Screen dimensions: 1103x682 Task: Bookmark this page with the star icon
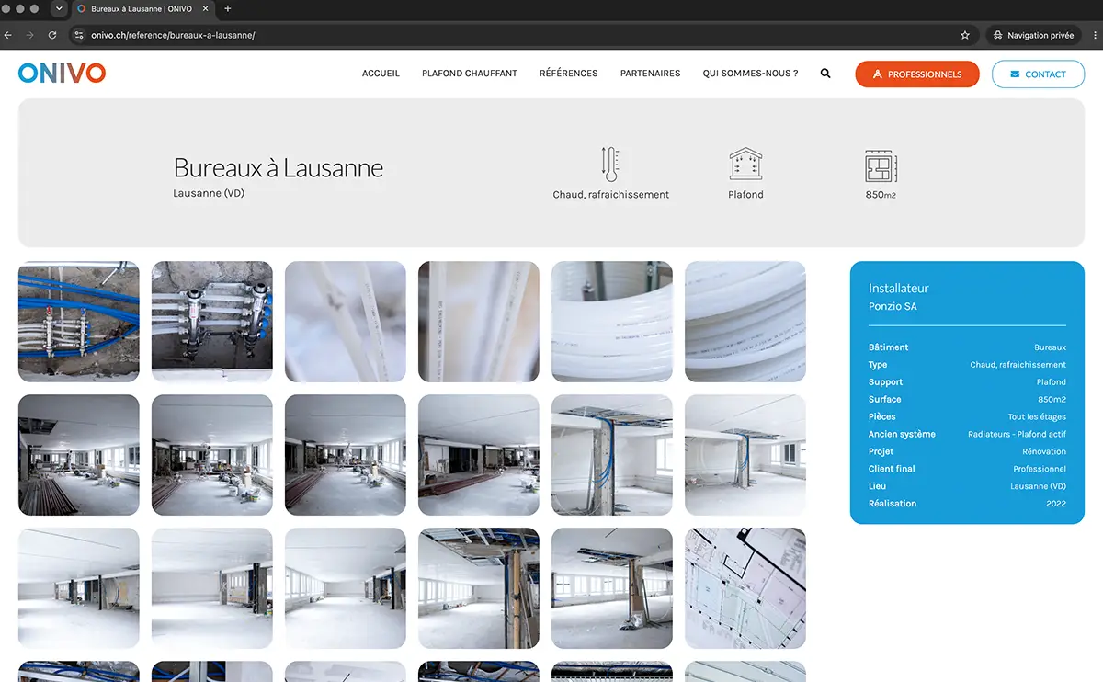[965, 35]
